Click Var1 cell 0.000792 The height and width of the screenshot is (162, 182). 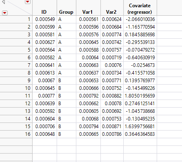coord(88,96)
